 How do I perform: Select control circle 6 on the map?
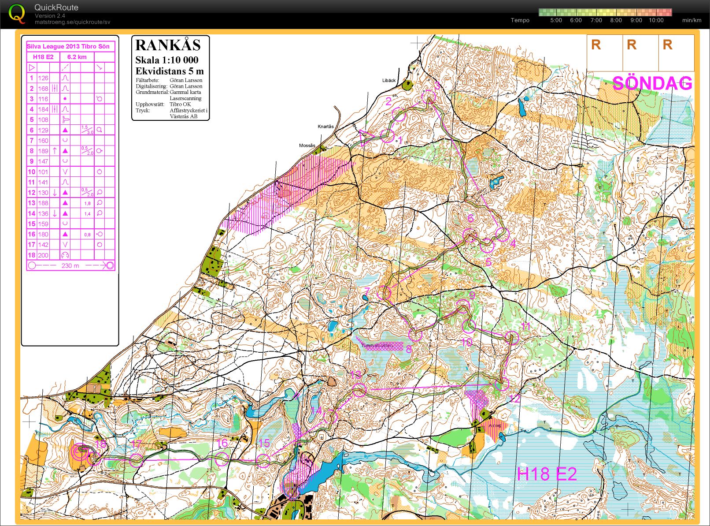[470, 235]
